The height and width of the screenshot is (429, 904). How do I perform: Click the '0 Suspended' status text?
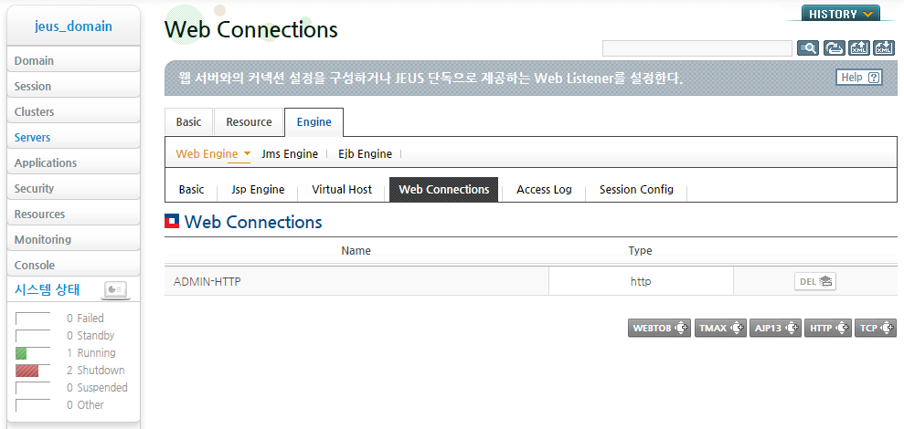[x=97, y=388]
